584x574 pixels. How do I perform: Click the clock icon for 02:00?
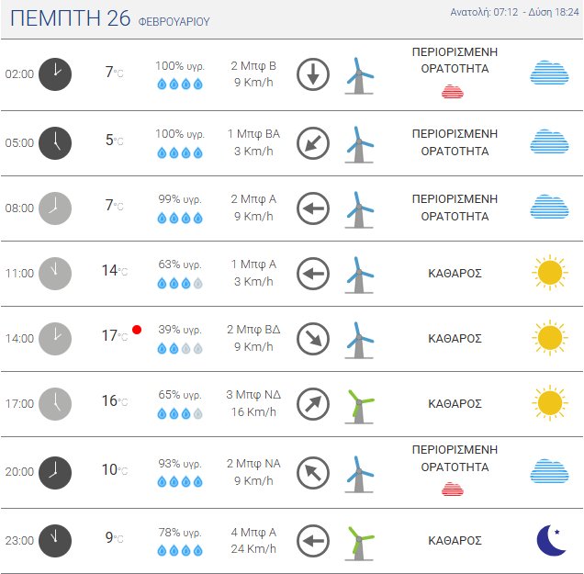(55, 74)
